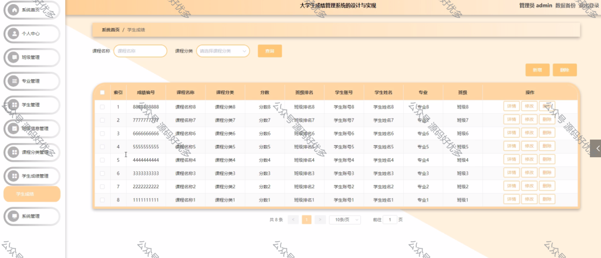This screenshot has height=258, width=601.
Task: Click cell 学生账号1
Action: click(344, 200)
